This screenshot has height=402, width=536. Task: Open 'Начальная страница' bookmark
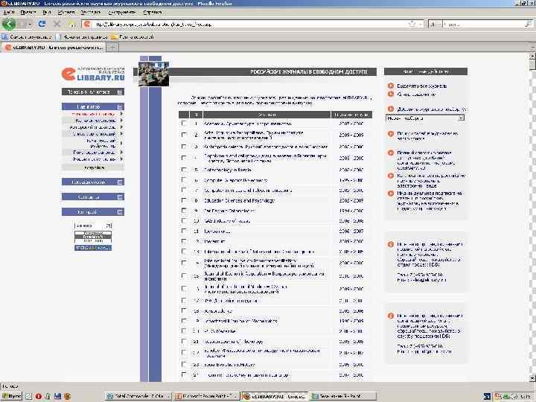pos(83,36)
